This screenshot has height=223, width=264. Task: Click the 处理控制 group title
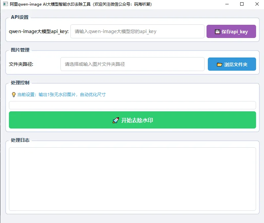pyautogui.click(x=20, y=83)
